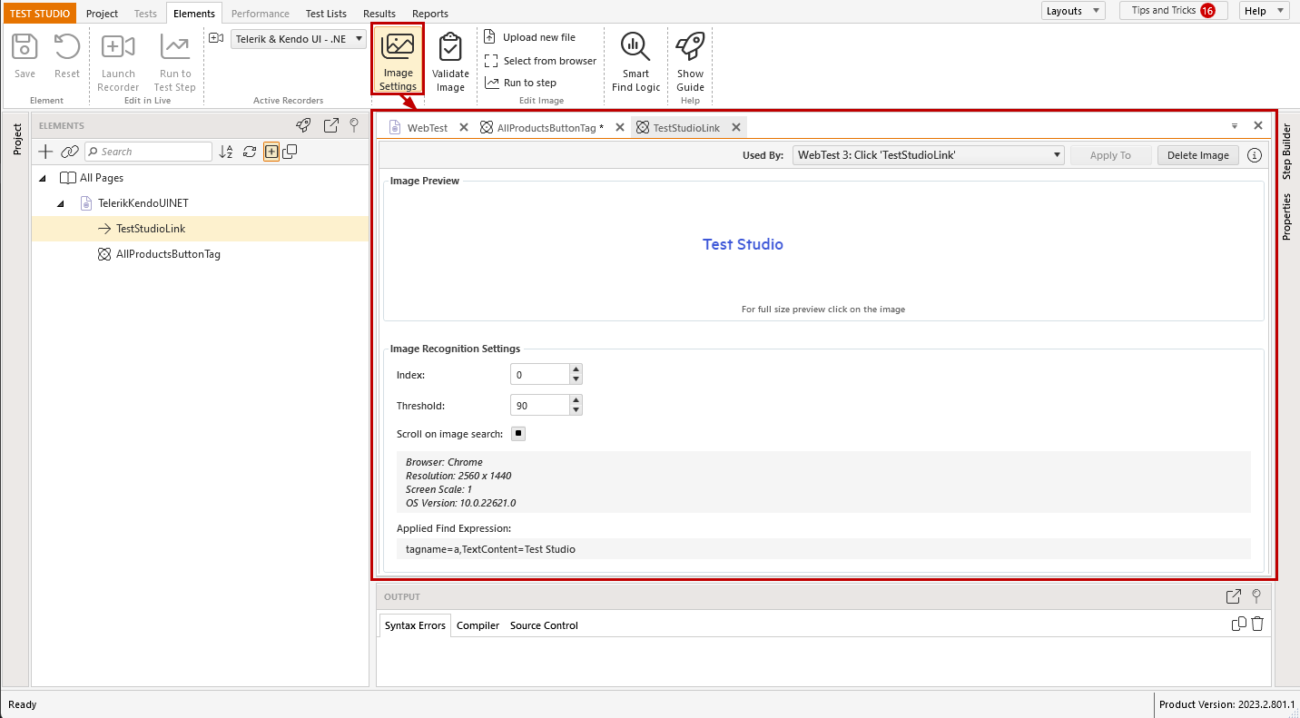Screen dimensions: 1300x718
Task: Open the Project ribbon tab
Action: (x=103, y=14)
